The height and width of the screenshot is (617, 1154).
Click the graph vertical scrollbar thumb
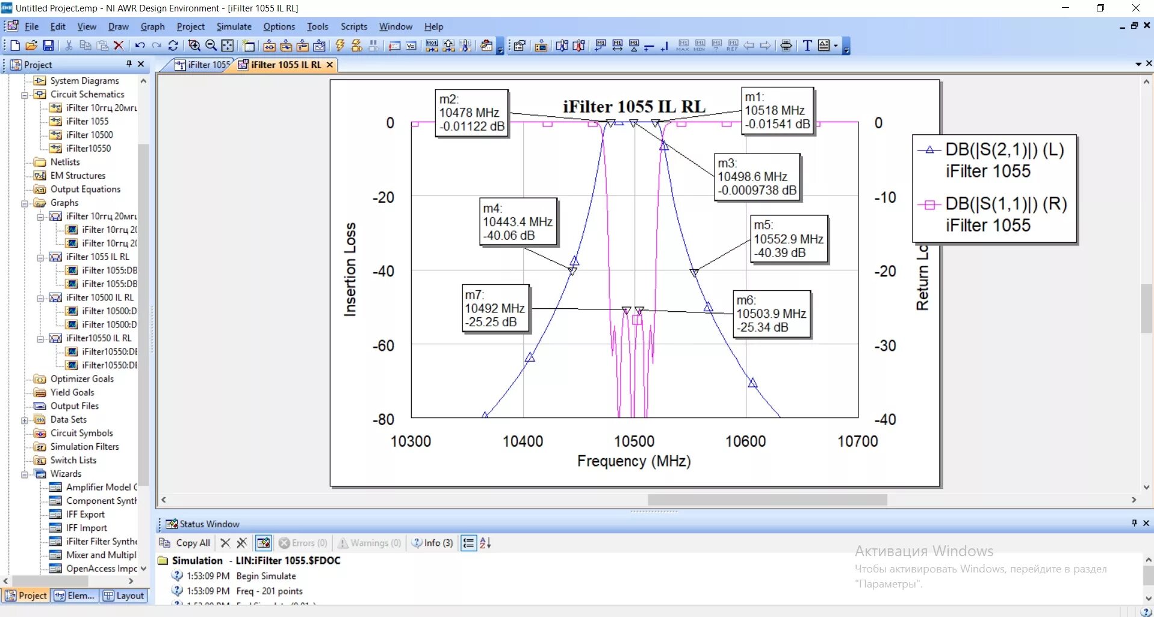click(1146, 308)
